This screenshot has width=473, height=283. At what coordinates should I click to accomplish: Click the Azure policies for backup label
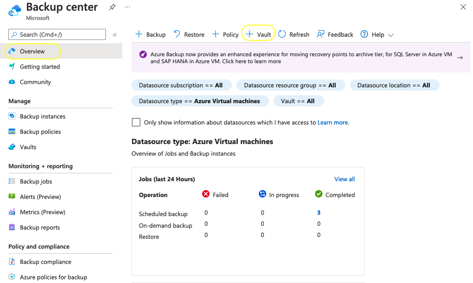[53, 277]
